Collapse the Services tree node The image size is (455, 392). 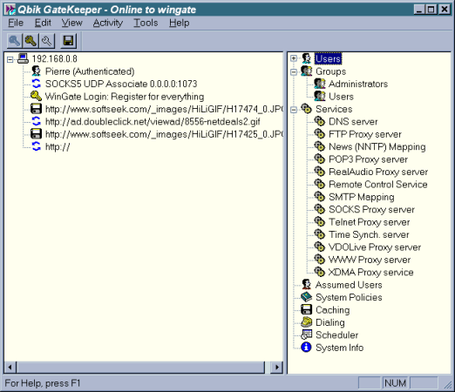(x=294, y=110)
